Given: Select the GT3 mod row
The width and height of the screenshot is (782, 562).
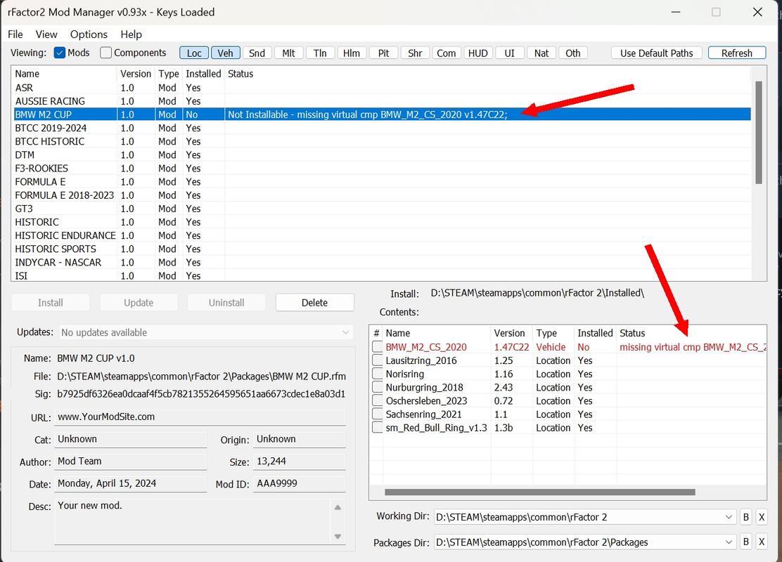Looking at the screenshot, I should coord(382,209).
